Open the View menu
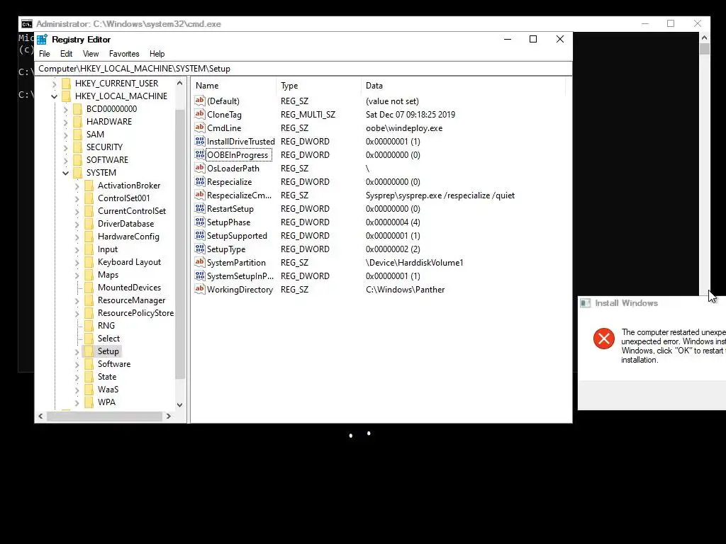Screen dimensions: 726x544 tap(91, 54)
